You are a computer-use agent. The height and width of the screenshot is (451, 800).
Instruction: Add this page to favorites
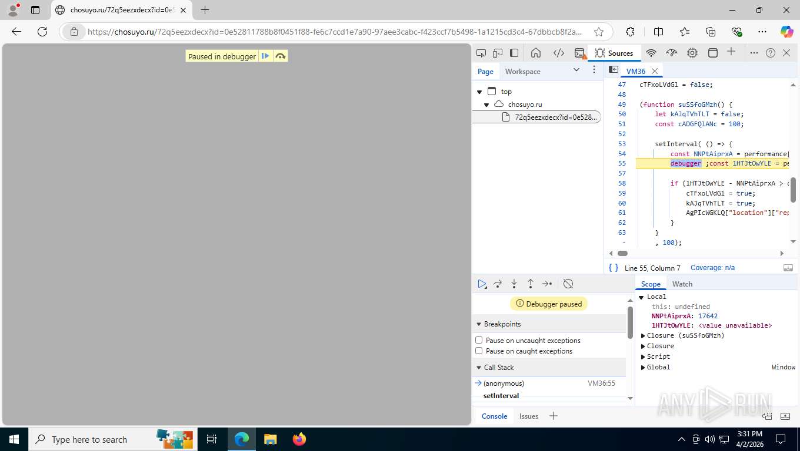coord(599,32)
